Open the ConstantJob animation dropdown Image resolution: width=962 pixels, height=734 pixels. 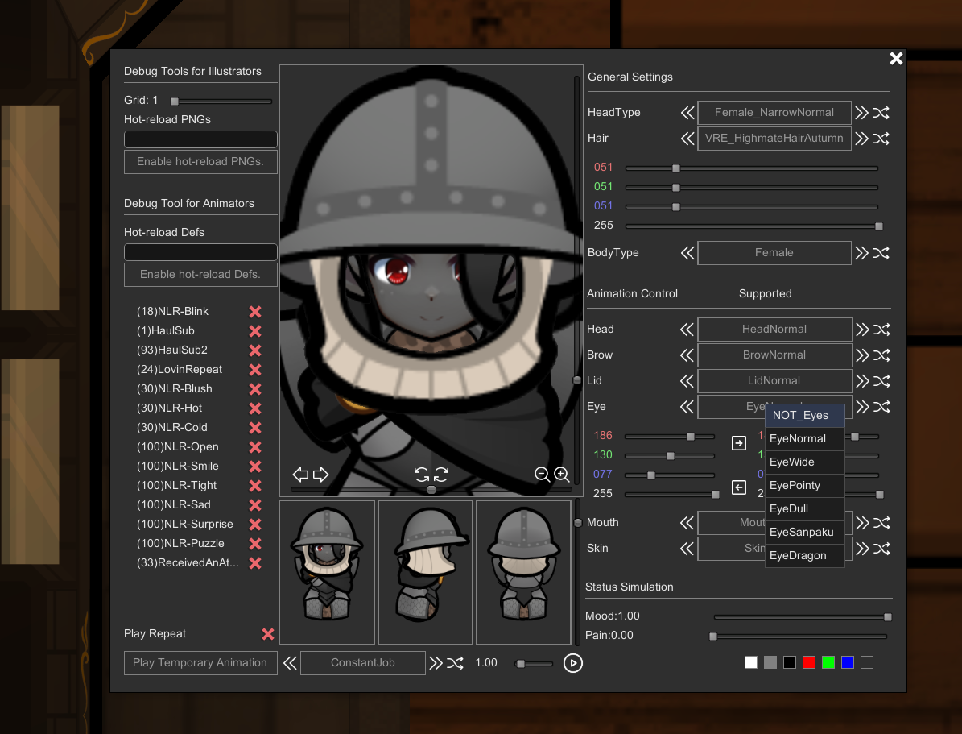pyautogui.click(x=362, y=663)
